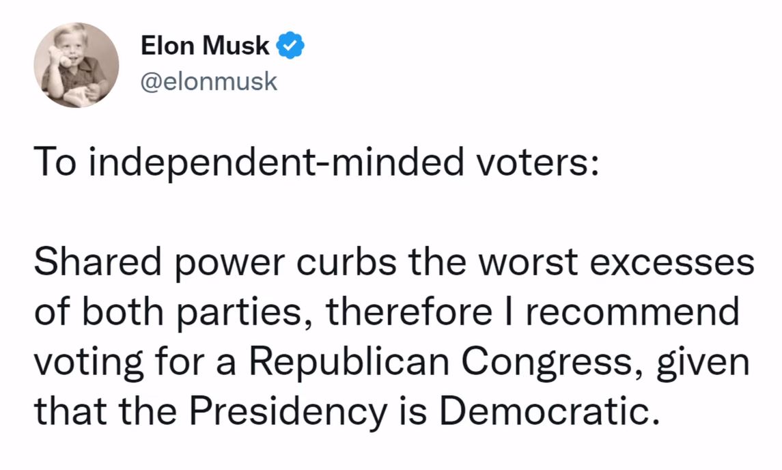782x470 pixels.
Task: Click the word 'Shared' in the tweet
Action: click(98, 262)
